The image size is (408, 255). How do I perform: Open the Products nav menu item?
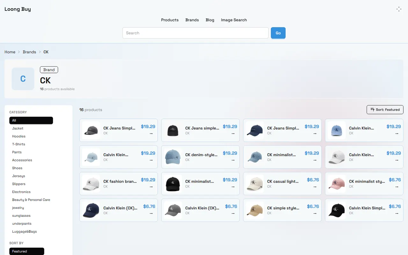(170, 20)
